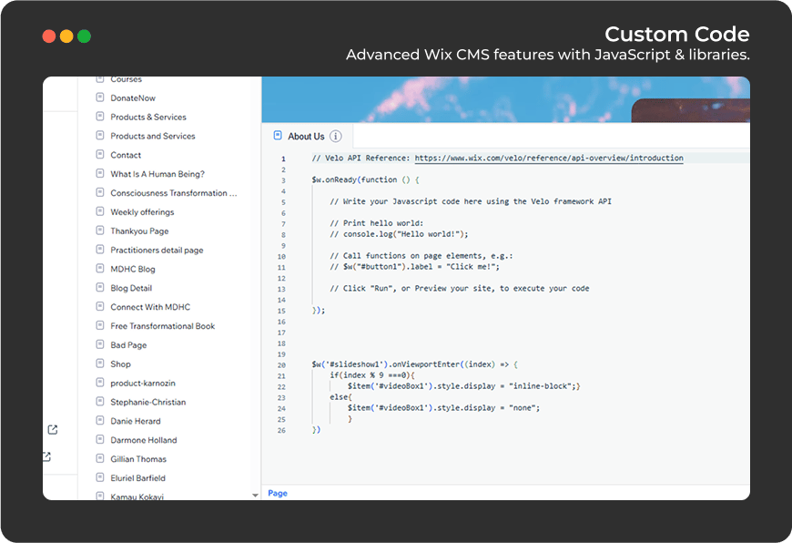The width and height of the screenshot is (792, 543).
Task: Click the page icon next to product-karnozin
Action: [x=100, y=383]
